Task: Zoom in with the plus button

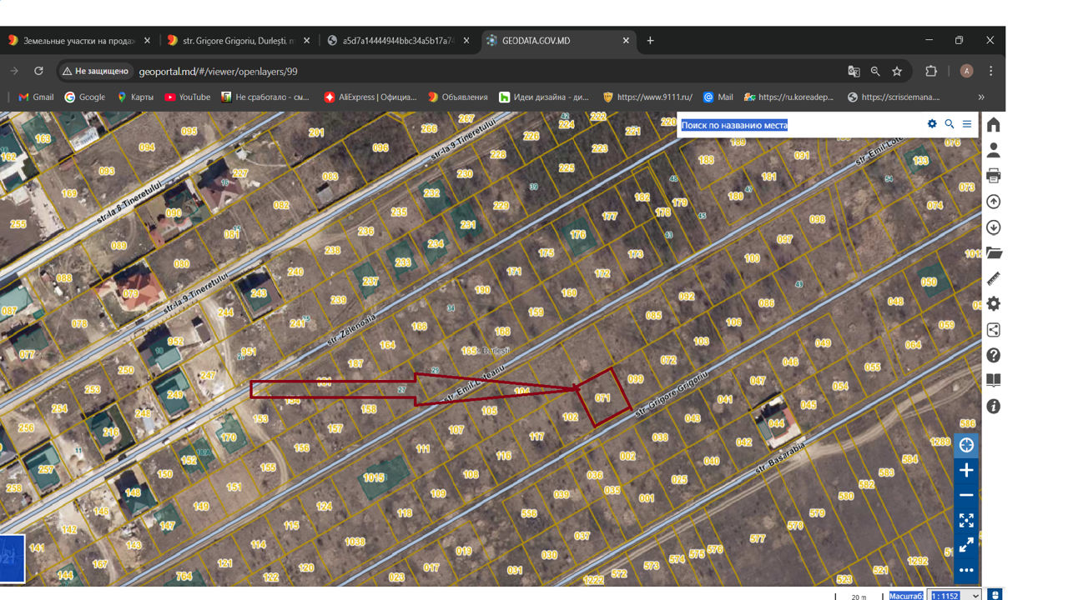Action: (966, 470)
